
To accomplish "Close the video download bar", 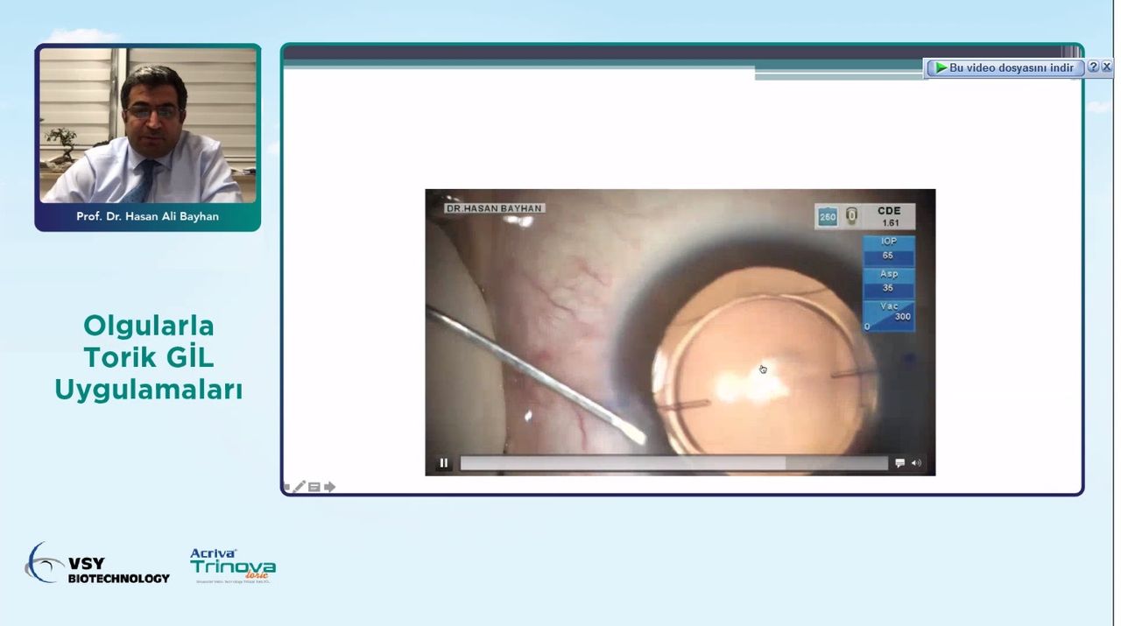I will (1106, 67).
